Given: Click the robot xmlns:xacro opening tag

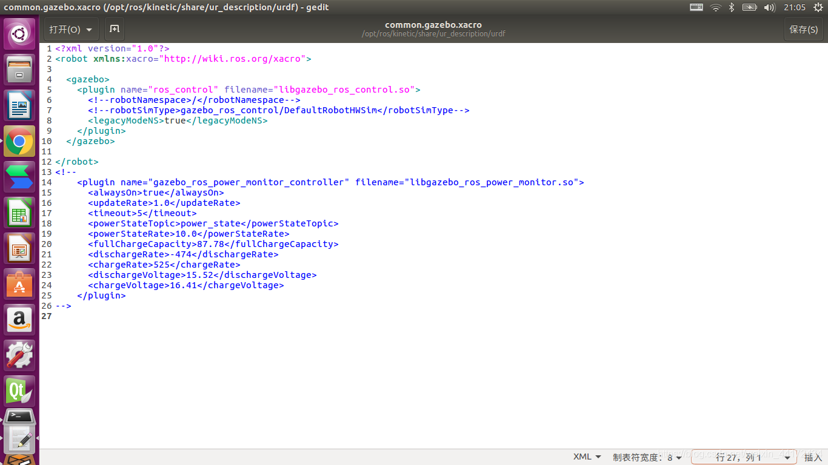Looking at the screenshot, I should 183,59.
